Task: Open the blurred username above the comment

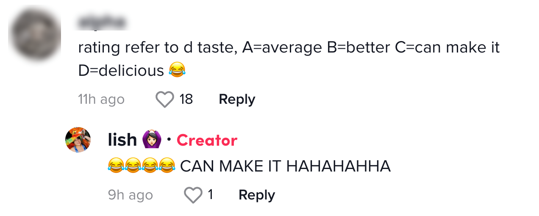Action: coord(102,22)
